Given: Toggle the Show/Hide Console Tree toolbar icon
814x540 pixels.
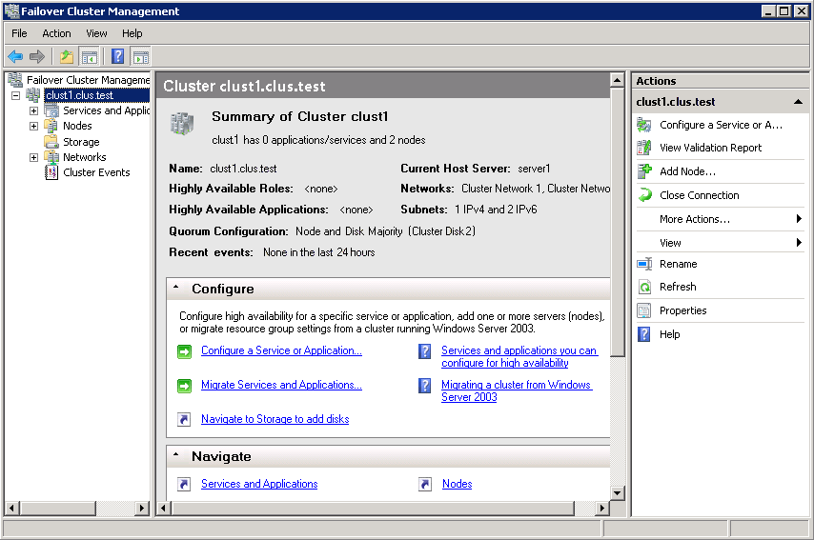Looking at the screenshot, I should click(x=90, y=56).
